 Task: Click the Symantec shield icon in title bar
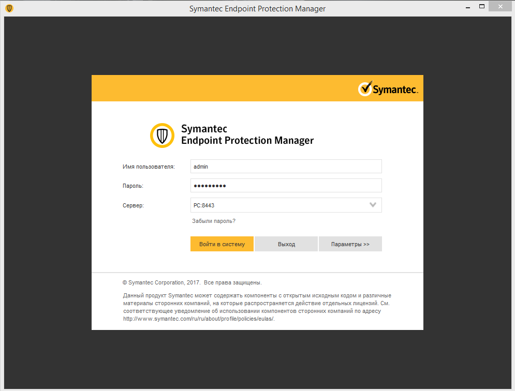(9, 8)
